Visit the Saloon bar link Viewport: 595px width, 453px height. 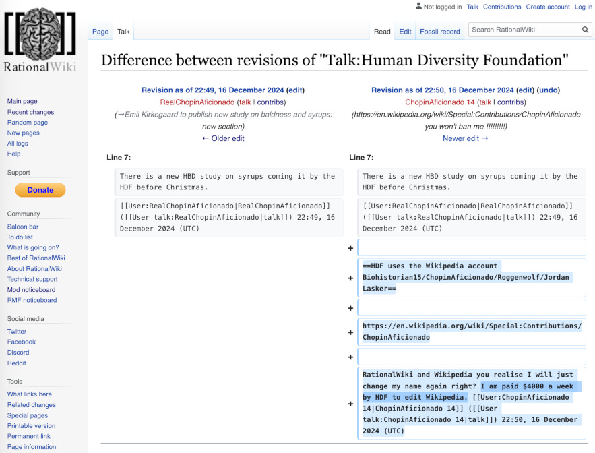pyautogui.click(x=23, y=227)
